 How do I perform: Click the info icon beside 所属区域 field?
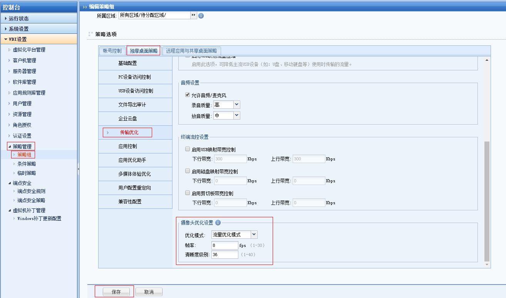[x=201, y=16]
